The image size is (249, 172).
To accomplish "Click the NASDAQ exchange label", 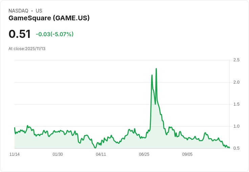I will (x=18, y=11).
